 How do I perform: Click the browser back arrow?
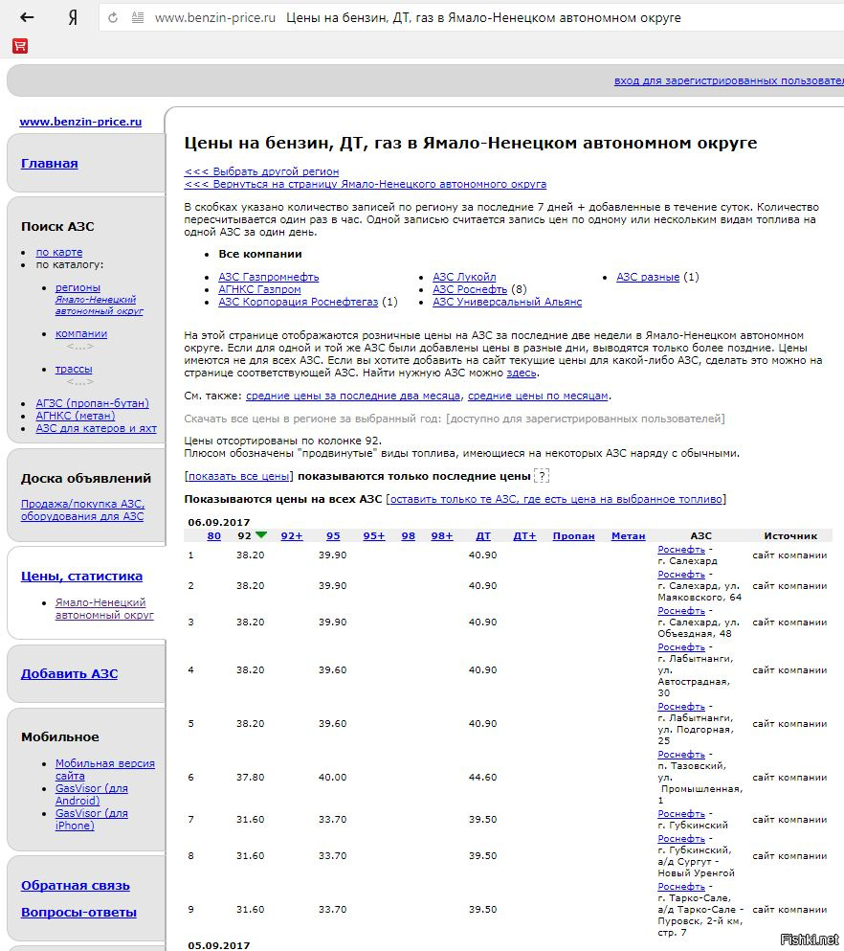(x=27, y=17)
